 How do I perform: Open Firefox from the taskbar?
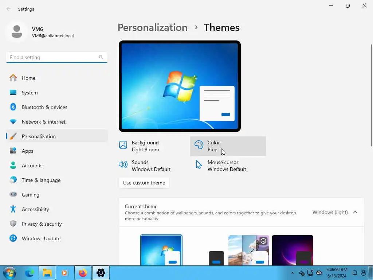click(x=83, y=273)
